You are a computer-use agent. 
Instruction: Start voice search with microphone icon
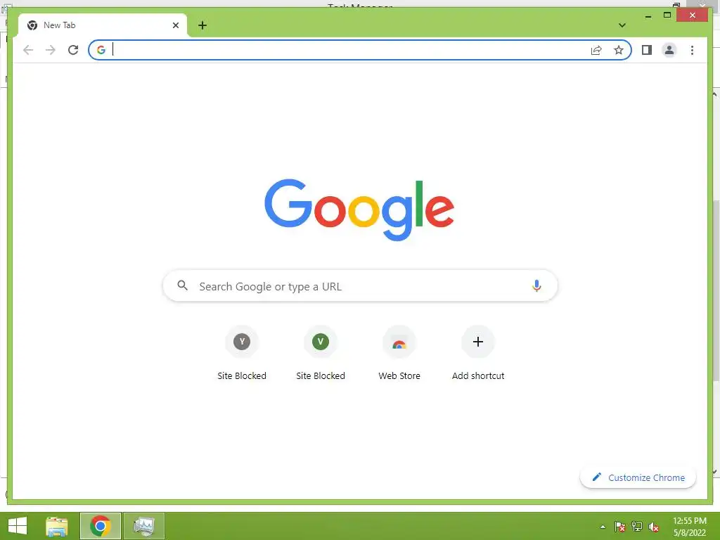[536, 285]
